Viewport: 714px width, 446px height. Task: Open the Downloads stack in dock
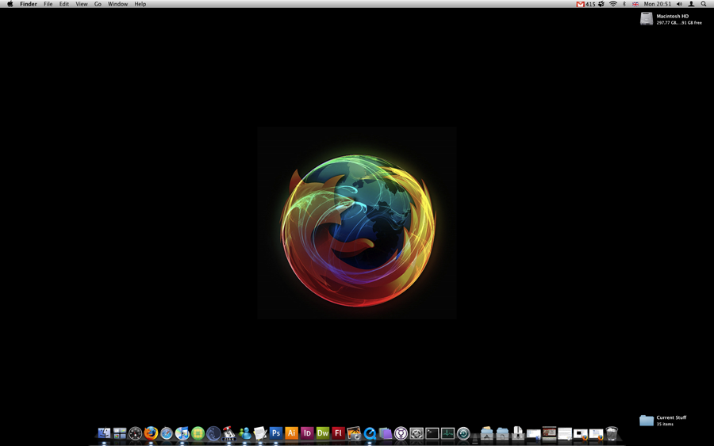518,433
